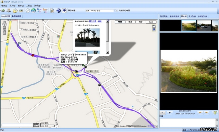
Task: Select the parking lot photo thumbnail
Action: tap(204, 26)
